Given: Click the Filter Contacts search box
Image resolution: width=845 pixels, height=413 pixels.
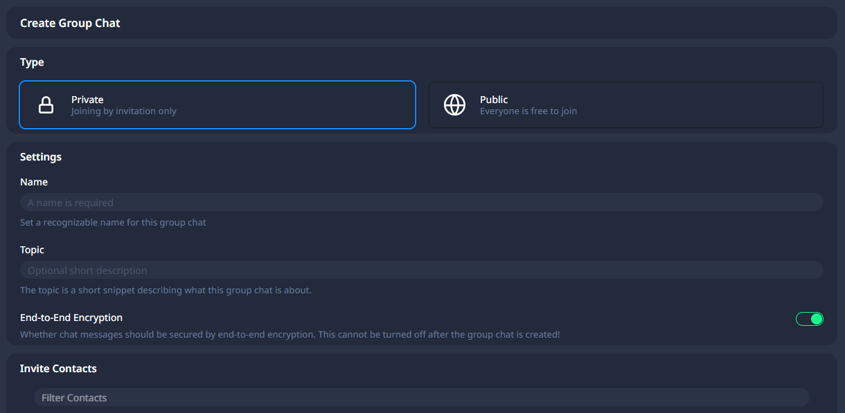Looking at the screenshot, I should coord(421,397).
